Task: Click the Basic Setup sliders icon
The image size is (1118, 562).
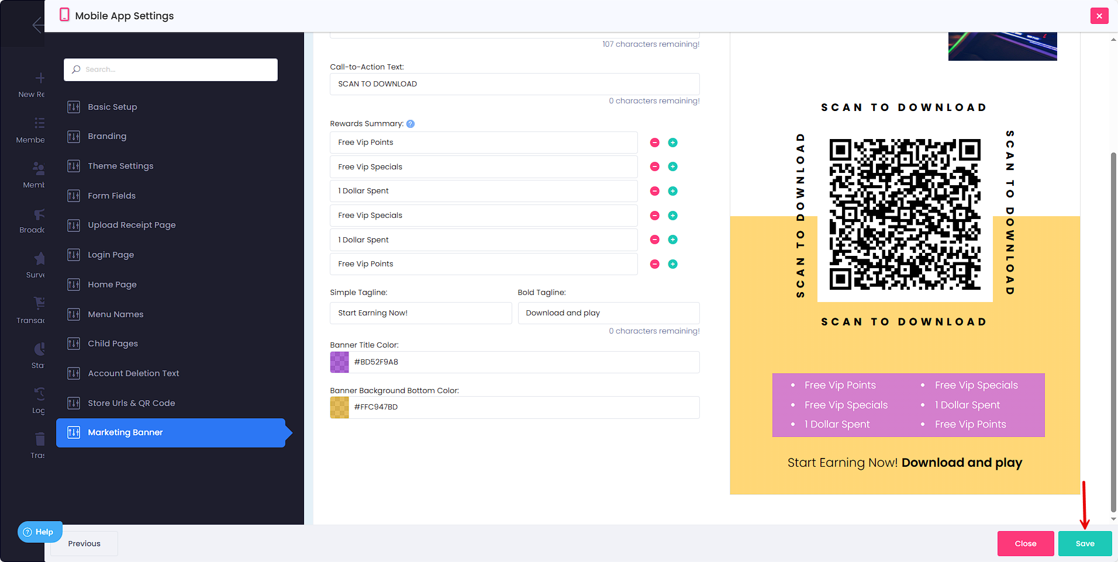Action: coord(74,107)
